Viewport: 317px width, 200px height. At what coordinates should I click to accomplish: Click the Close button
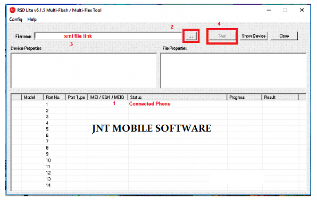coord(284,36)
